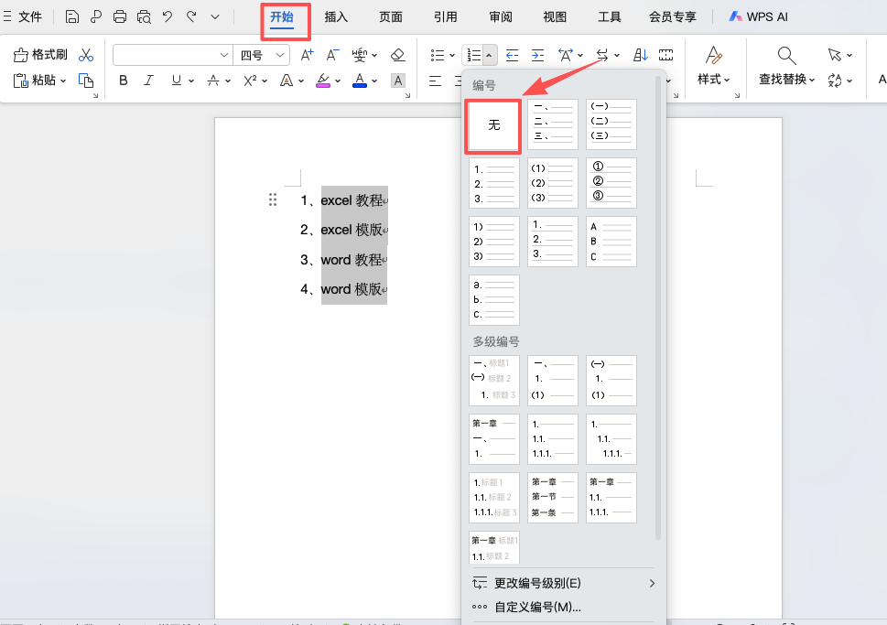Open the Styles (样式) dropdown
The height and width of the screenshot is (625, 887).
click(x=713, y=64)
